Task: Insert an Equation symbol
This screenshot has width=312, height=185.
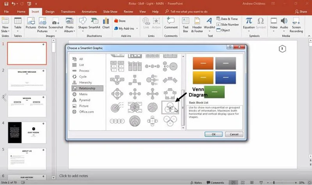Action: coord(249,23)
